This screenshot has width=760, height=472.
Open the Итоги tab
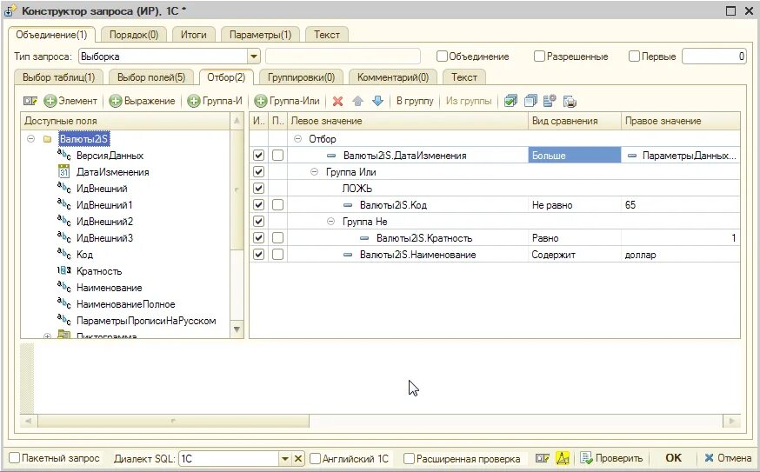coord(193,35)
